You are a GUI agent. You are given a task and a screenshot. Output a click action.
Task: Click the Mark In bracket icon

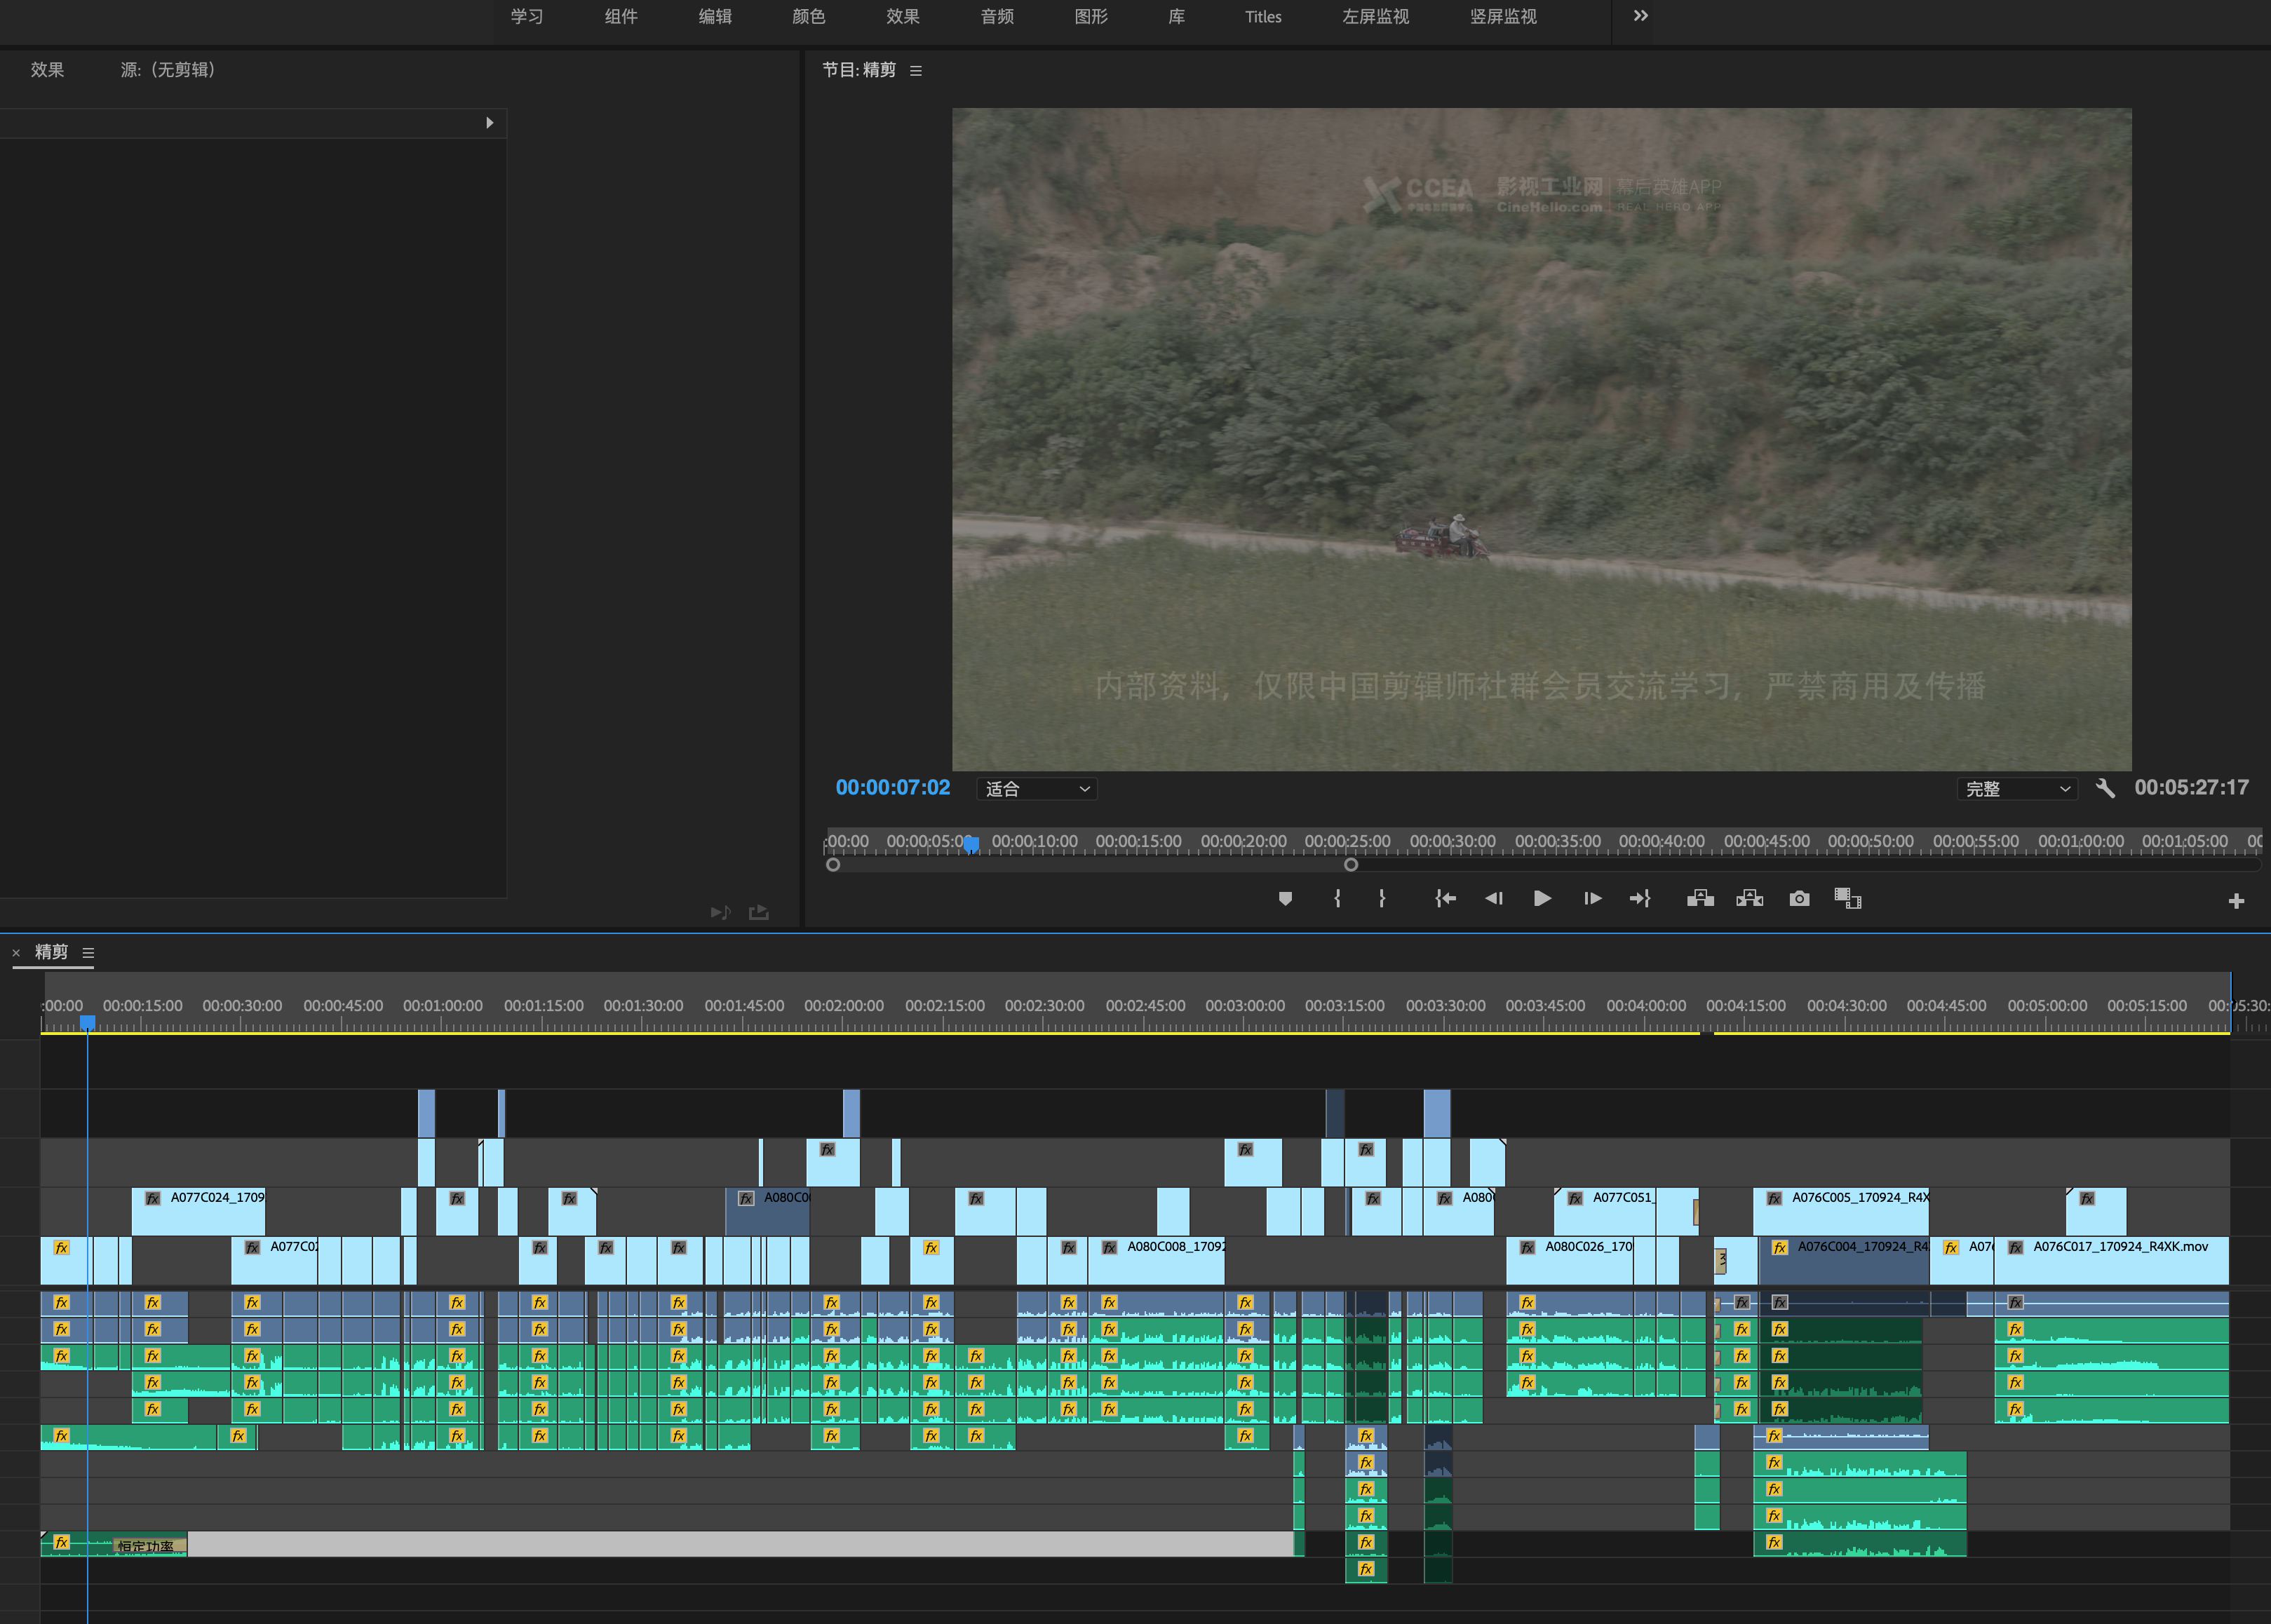click(1337, 898)
